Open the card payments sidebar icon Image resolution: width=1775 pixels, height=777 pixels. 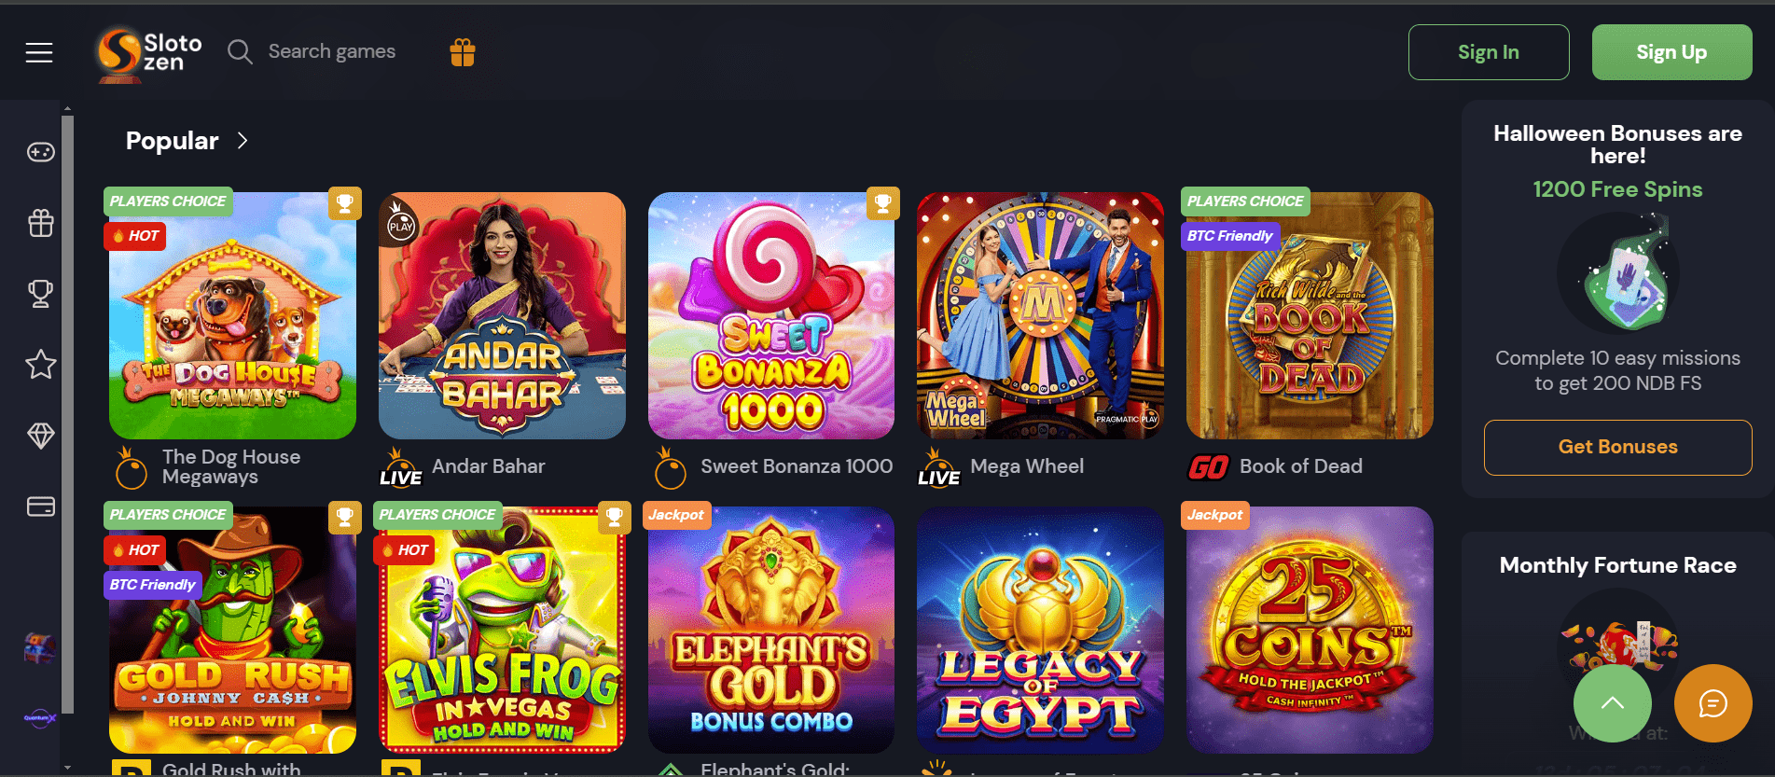tap(40, 506)
